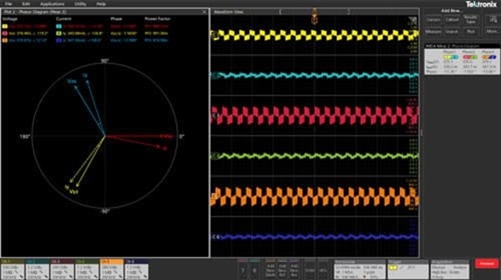Click the Measure button
The width and height of the screenshot is (501, 280).
click(x=433, y=32)
